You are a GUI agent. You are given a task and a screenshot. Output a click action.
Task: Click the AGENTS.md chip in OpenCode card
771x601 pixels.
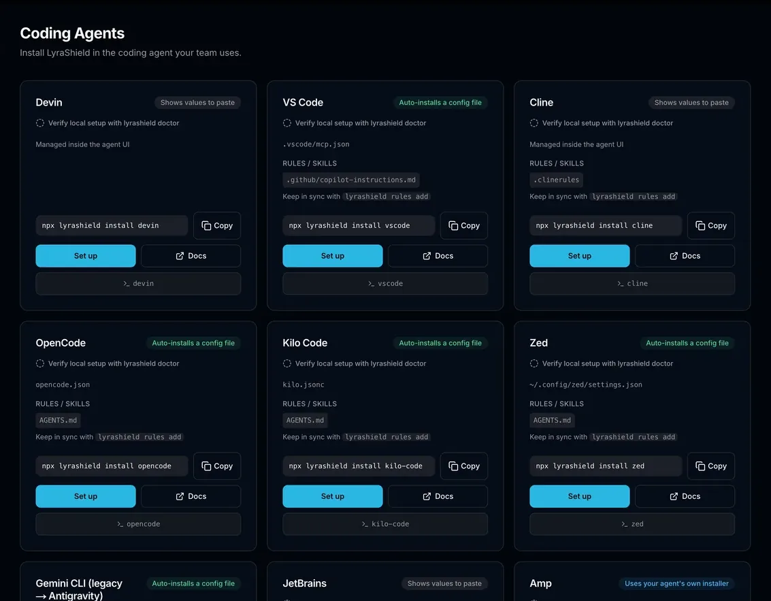58,421
